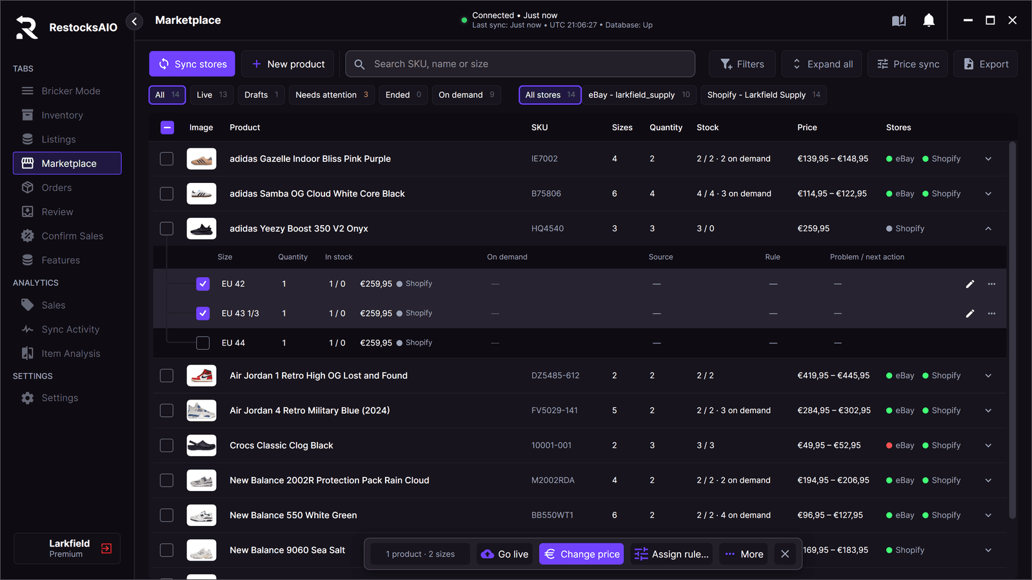This screenshot has height=580, width=1032.
Task: Check the adidas Gazelle Indoor row checkbox
Action: coord(167,159)
